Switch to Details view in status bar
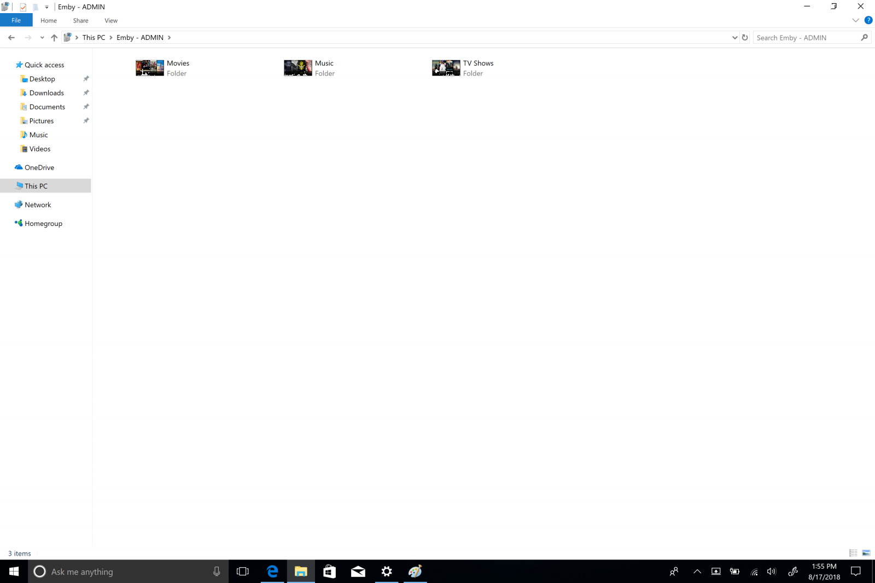875x583 pixels. tap(853, 553)
